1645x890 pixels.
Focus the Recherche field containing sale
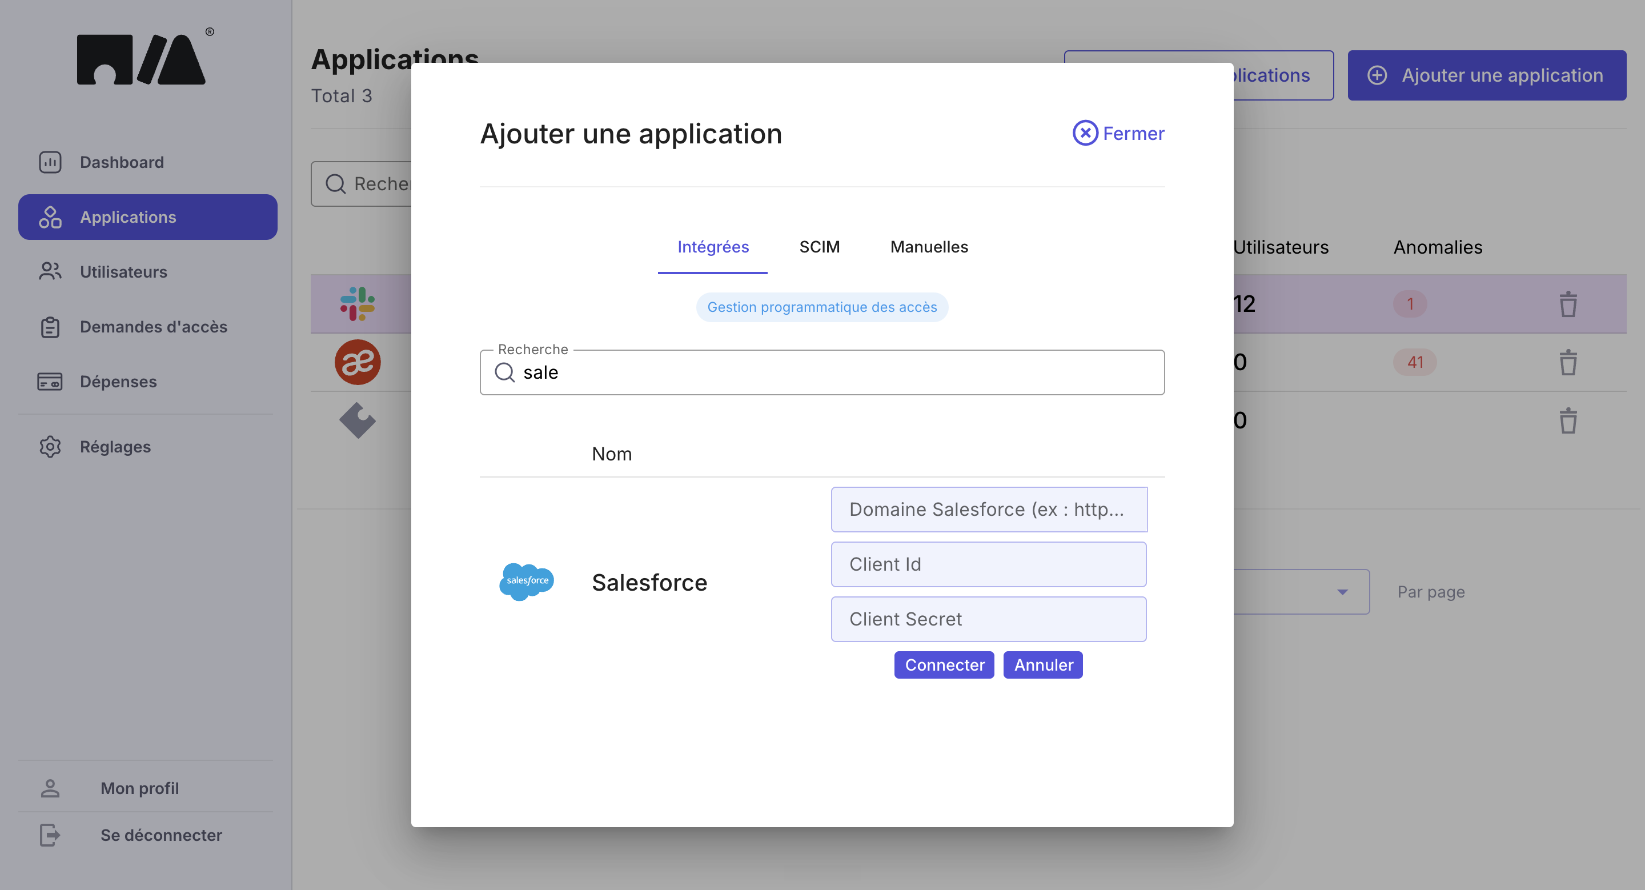tap(822, 372)
